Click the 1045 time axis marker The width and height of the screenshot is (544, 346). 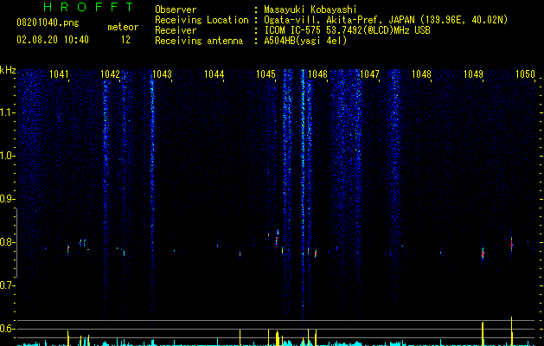(266, 74)
